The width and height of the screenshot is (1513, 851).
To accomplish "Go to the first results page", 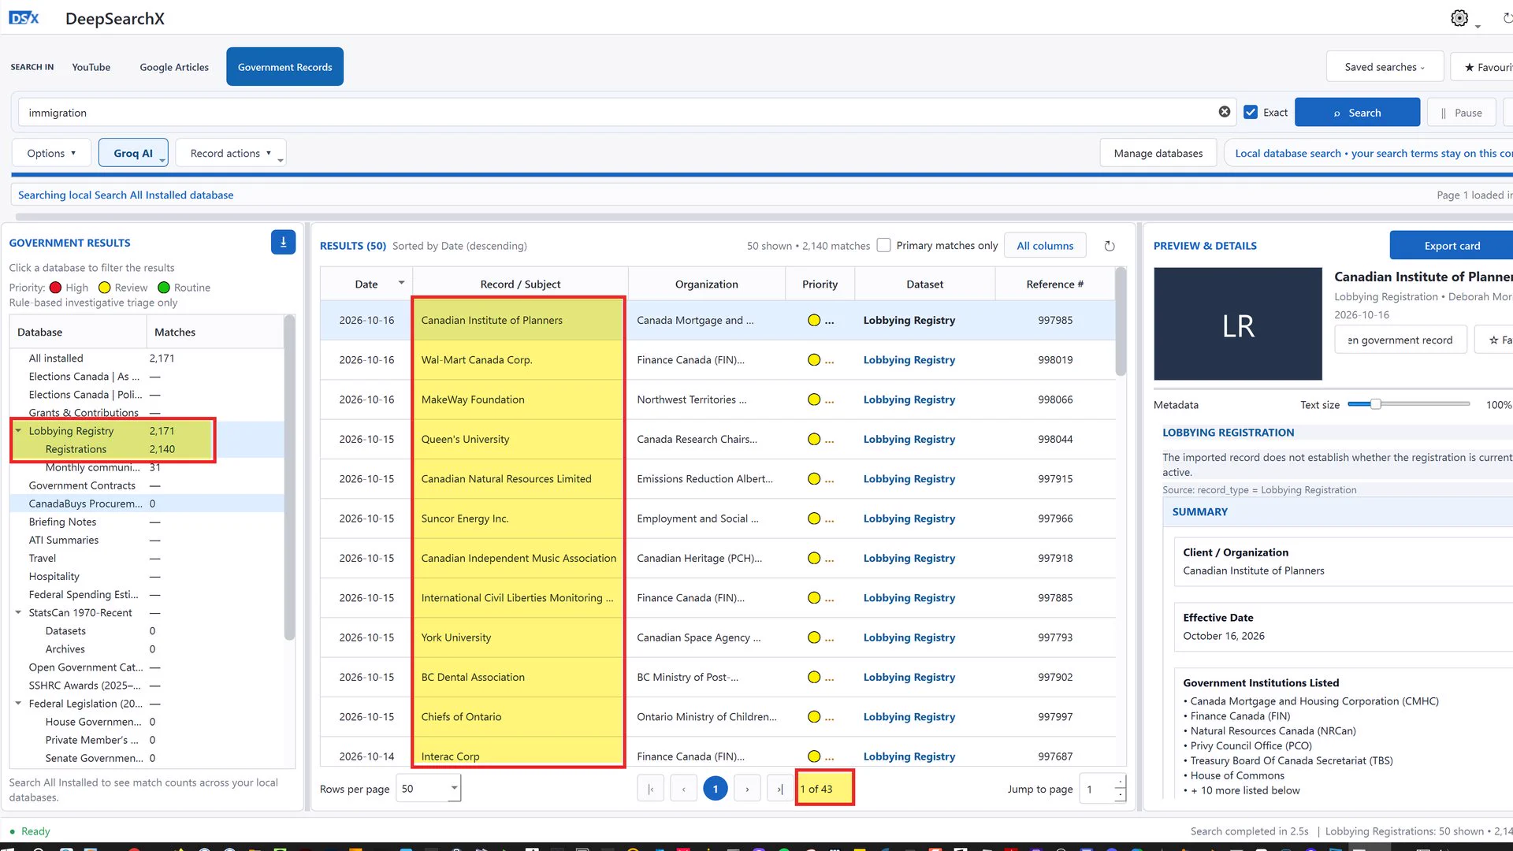I will 651,789.
